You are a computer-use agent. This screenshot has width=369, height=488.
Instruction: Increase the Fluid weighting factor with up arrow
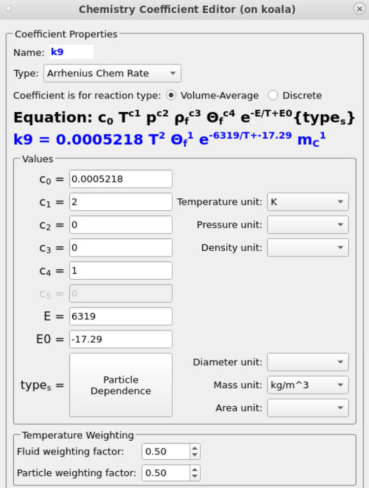coord(195,448)
